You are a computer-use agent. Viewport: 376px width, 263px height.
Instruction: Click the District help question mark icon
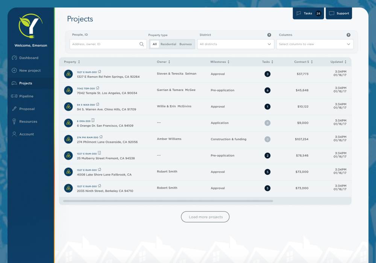pos(269,35)
